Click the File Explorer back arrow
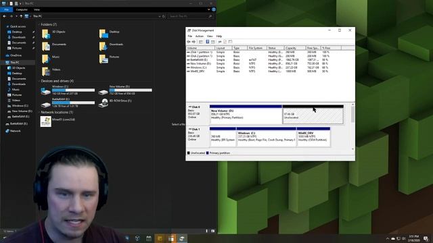Image resolution: width=433 pixels, height=243 pixels. (5, 16)
